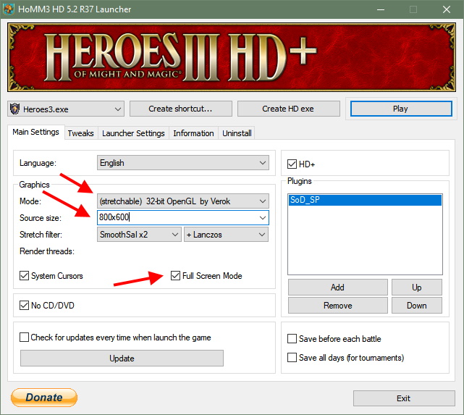Viewport: 464px width, 415px height.
Task: Launch the game with Play
Action: point(401,109)
